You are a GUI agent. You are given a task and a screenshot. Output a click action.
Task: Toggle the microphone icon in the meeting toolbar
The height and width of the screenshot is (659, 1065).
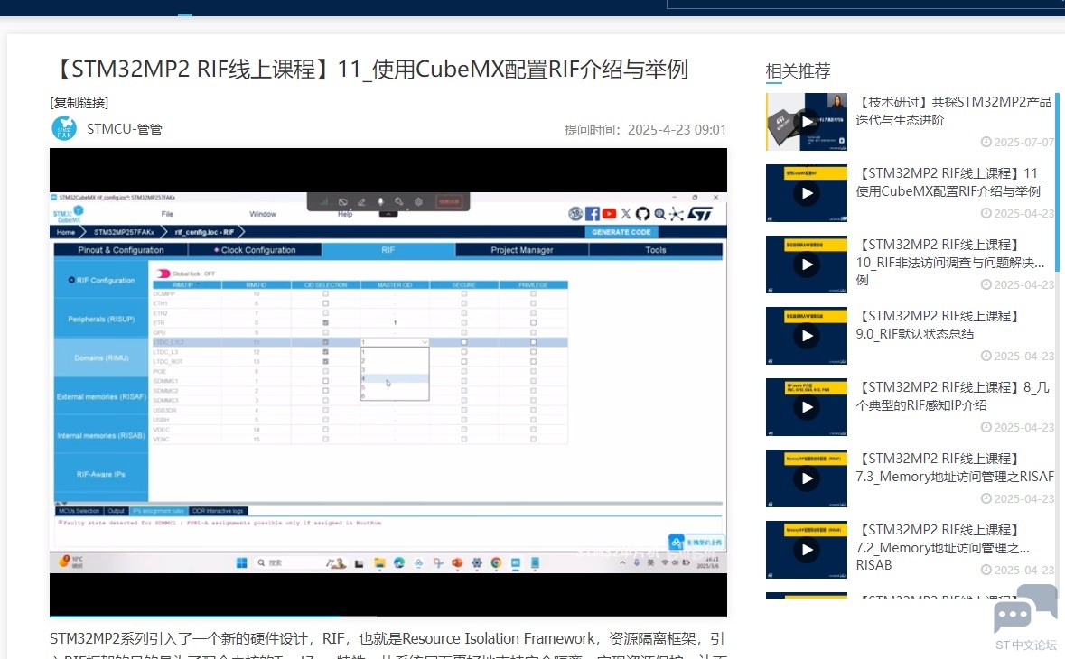380,201
